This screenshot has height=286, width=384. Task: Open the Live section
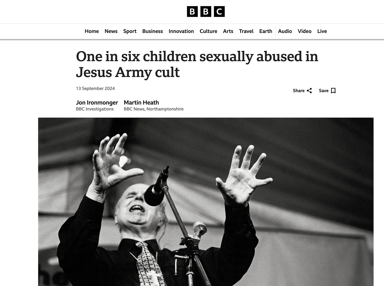pyautogui.click(x=322, y=31)
